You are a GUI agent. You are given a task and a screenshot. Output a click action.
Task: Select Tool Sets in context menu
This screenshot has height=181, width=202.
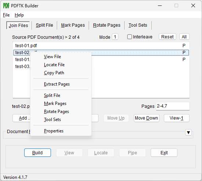[x=52, y=120]
